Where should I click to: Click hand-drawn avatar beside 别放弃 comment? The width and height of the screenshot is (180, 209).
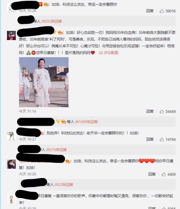11,136
